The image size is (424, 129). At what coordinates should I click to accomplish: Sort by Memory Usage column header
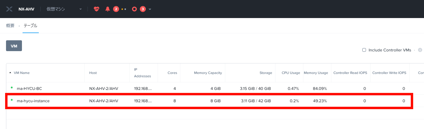pos(316,73)
